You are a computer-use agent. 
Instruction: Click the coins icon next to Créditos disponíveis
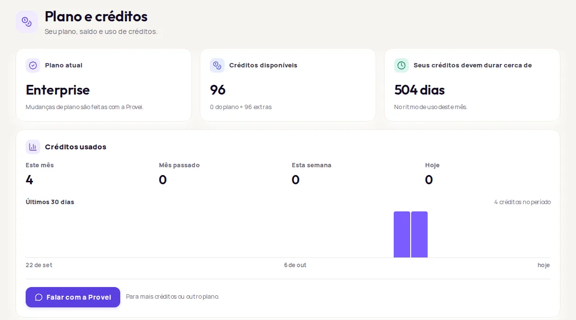click(x=217, y=65)
